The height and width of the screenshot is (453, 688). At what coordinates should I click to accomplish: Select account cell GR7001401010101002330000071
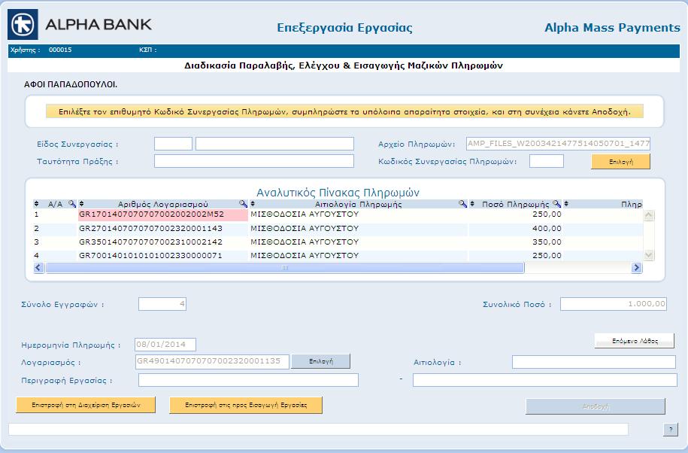click(162, 256)
